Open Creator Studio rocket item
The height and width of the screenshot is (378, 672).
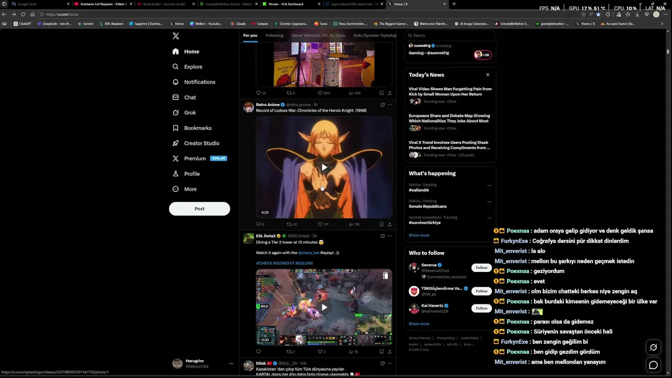(x=196, y=143)
